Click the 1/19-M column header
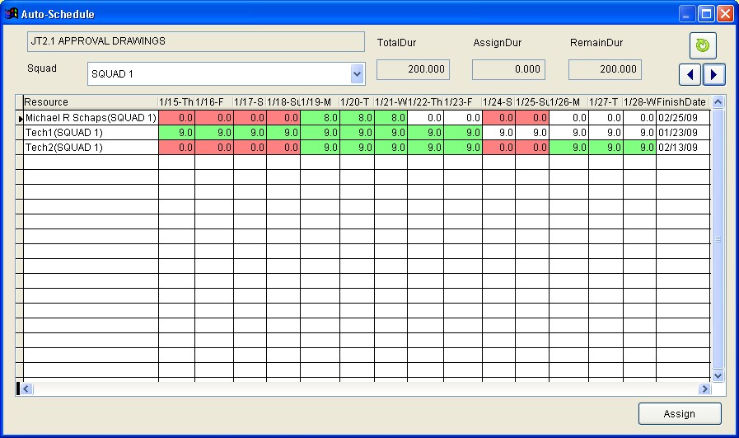This screenshot has height=438, width=739. pyautogui.click(x=320, y=102)
